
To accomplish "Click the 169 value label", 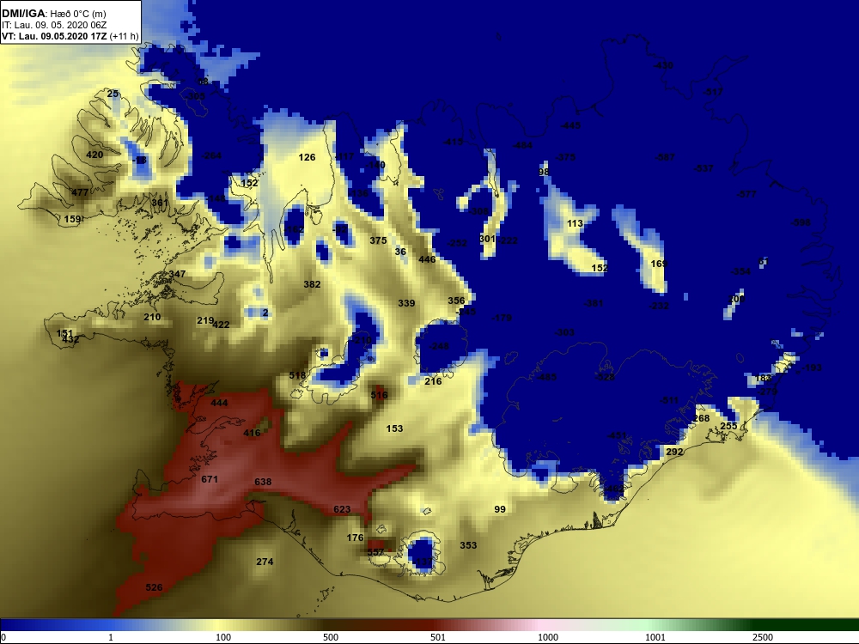I will pyautogui.click(x=659, y=264).
